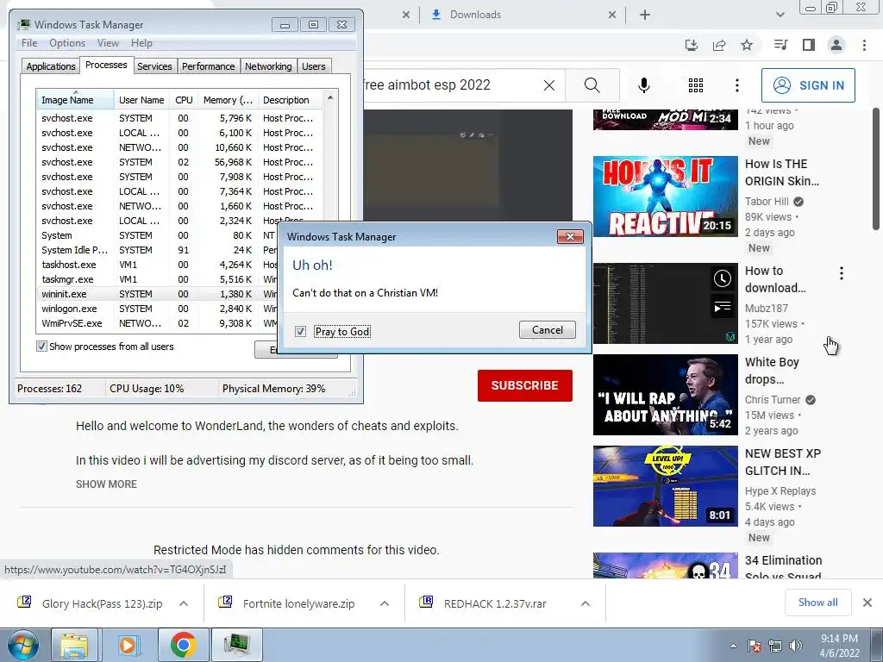
Task: Click the install page icon in address bar
Action: 692,45
